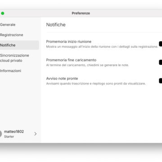Click the green maximize window button

3,13
